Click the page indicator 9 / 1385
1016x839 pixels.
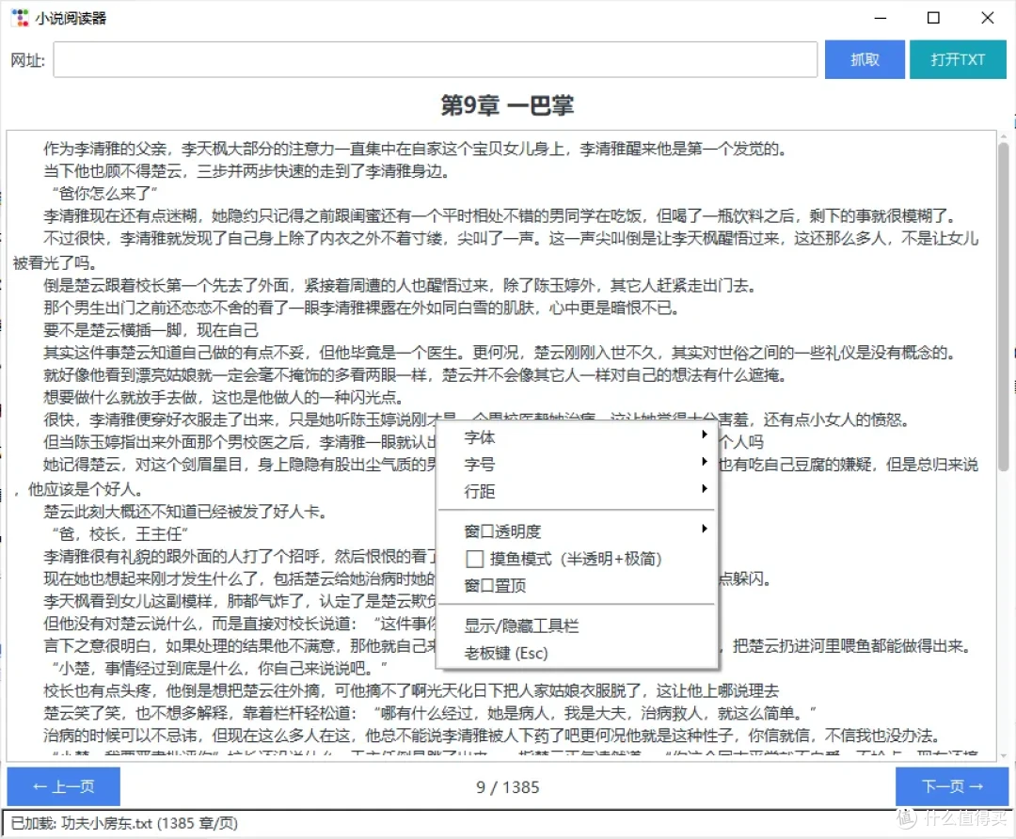pyautogui.click(x=507, y=787)
